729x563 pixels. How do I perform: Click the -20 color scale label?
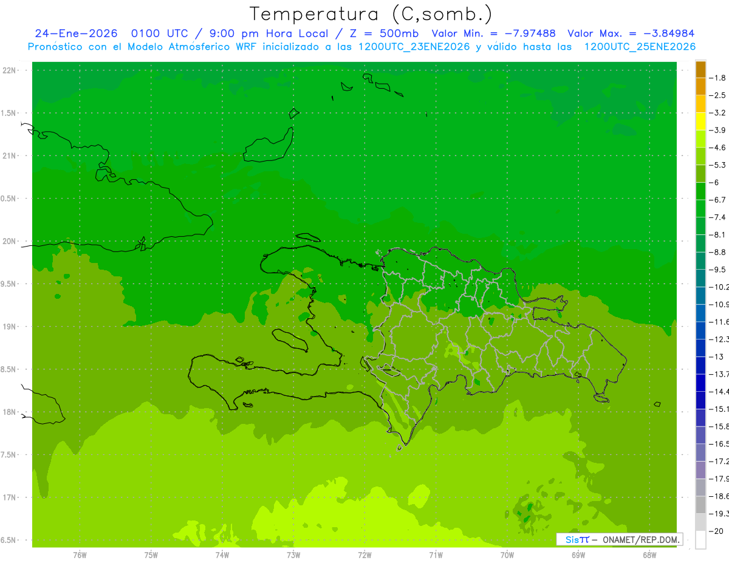click(x=717, y=531)
